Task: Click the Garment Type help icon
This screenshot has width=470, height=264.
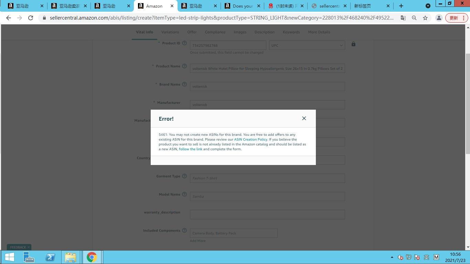Action: [184, 176]
